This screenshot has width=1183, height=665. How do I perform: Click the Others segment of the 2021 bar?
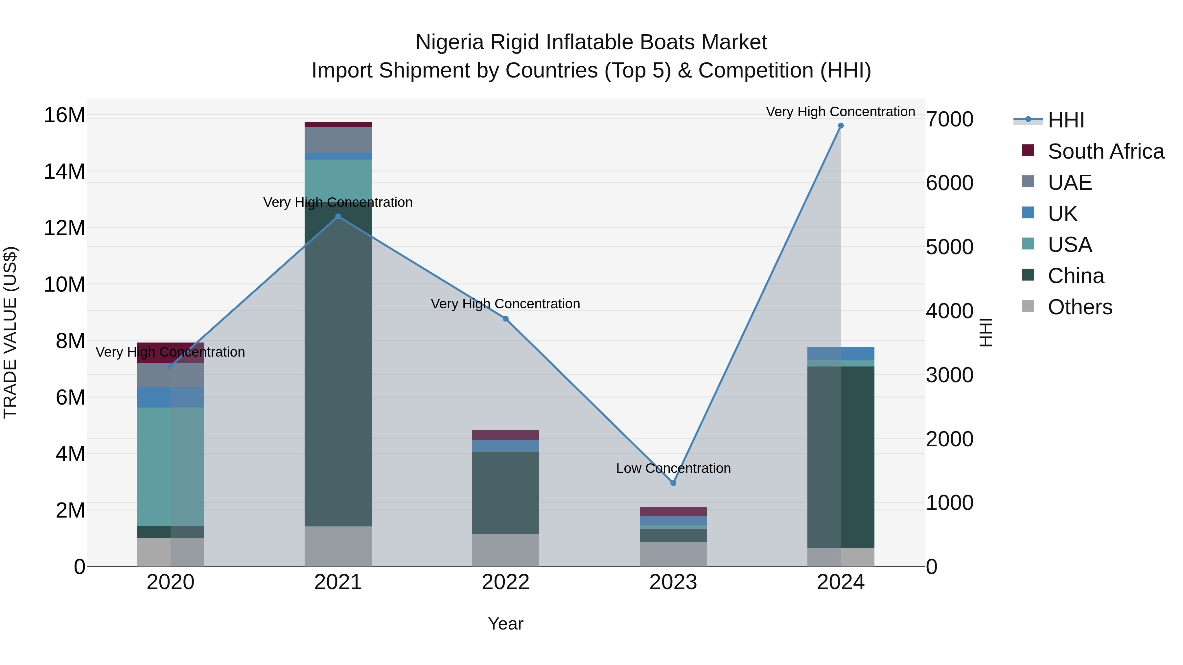[x=338, y=546]
